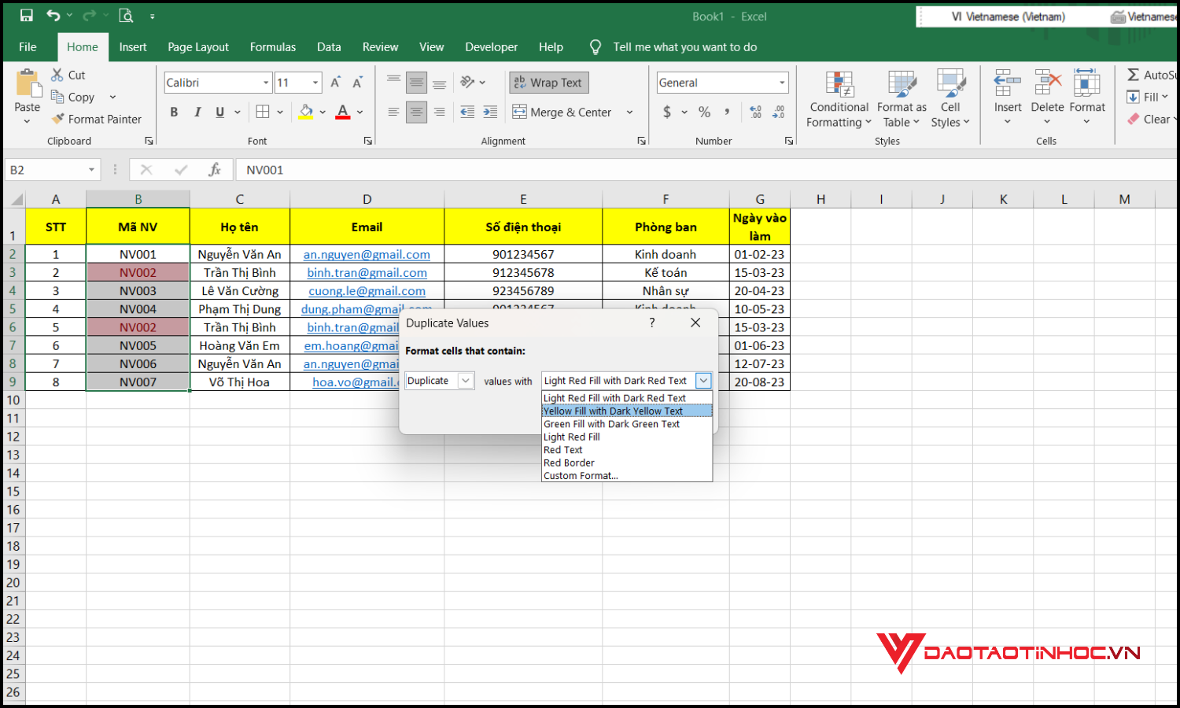Choose Red Border option
The image size is (1180, 708).
click(627, 463)
